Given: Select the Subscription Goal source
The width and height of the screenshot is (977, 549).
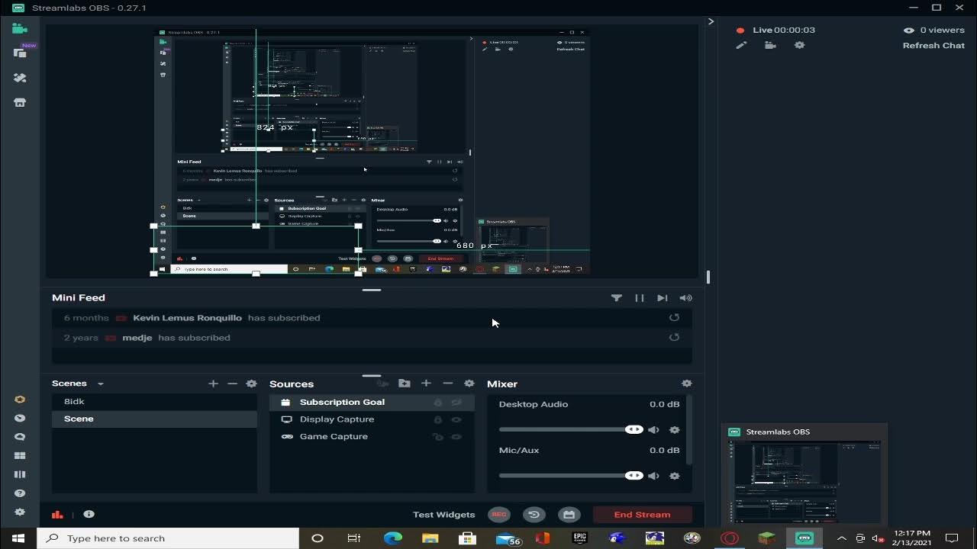Looking at the screenshot, I should point(372,402).
